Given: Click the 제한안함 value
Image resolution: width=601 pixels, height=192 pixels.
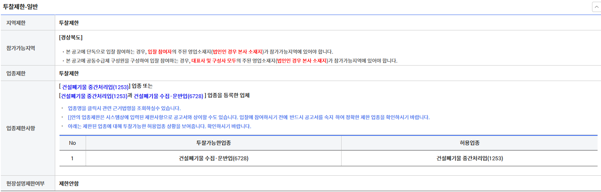Looking at the screenshot, I should (69, 183).
